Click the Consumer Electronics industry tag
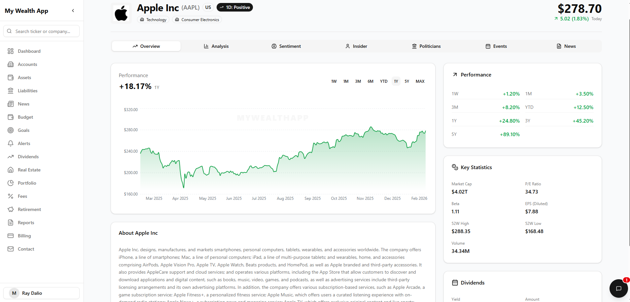Screen dimensions: 630x302 point(197,20)
